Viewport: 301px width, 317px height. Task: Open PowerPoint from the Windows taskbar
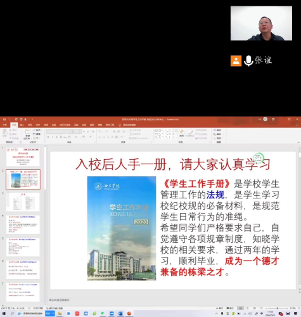click(x=129, y=313)
